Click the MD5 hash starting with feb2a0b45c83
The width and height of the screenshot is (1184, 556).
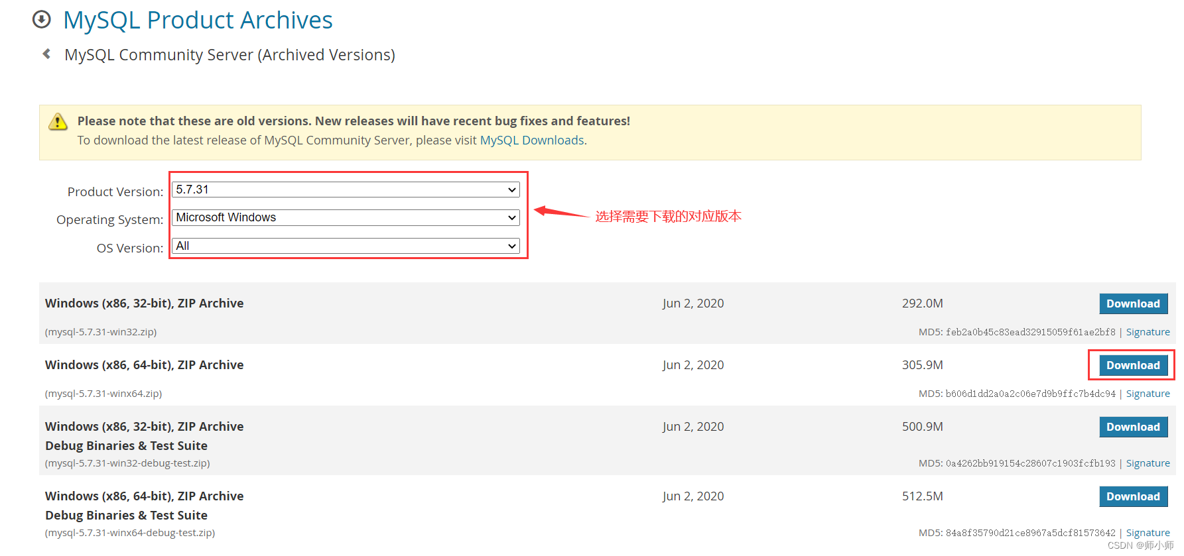click(x=1031, y=332)
